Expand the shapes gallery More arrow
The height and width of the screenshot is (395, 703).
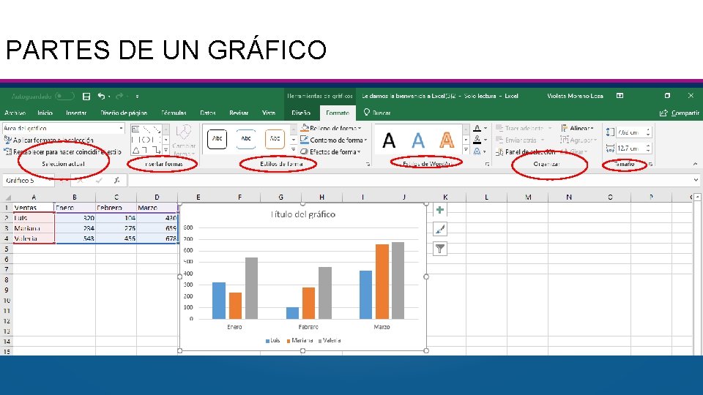pos(166,150)
